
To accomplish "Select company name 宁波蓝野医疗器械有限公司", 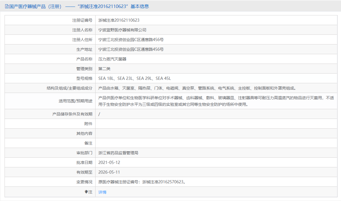I will point(122,30).
